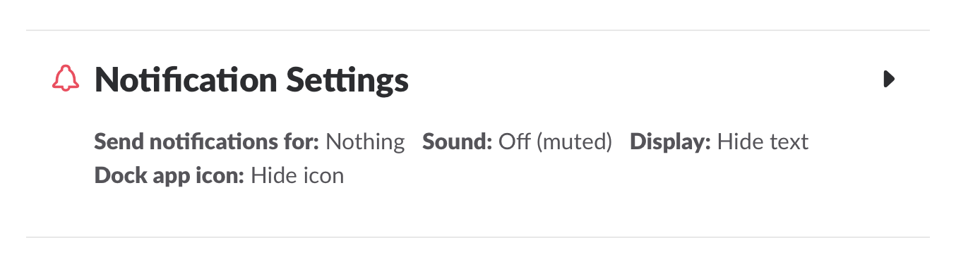Screen dimensions: 956x264
Task: Click the "Hide icon" dock value
Action: click(297, 175)
